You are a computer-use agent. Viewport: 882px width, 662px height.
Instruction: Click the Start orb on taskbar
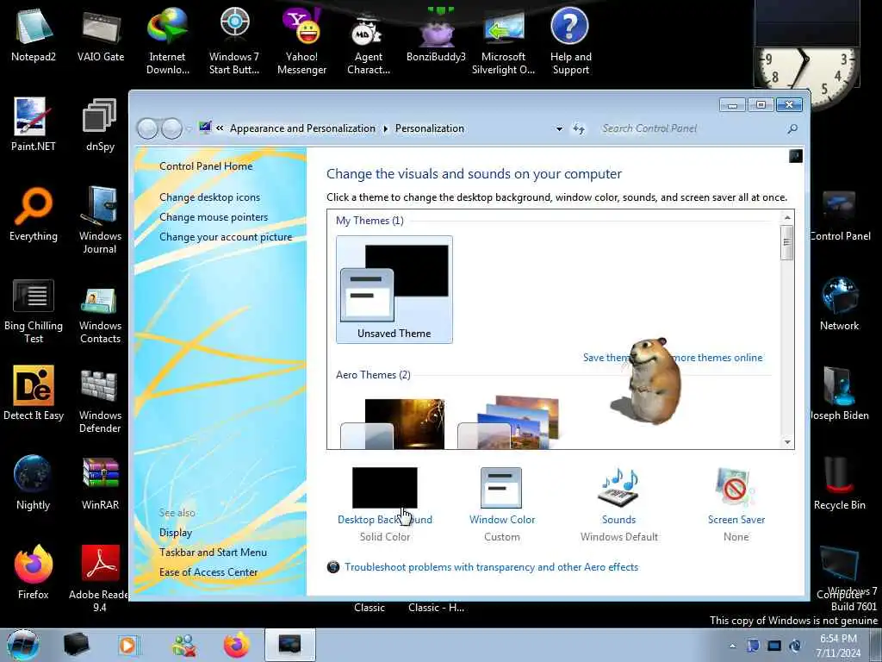click(x=23, y=645)
